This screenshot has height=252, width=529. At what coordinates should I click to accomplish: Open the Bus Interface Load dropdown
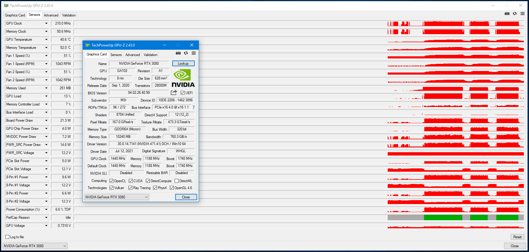(46, 112)
